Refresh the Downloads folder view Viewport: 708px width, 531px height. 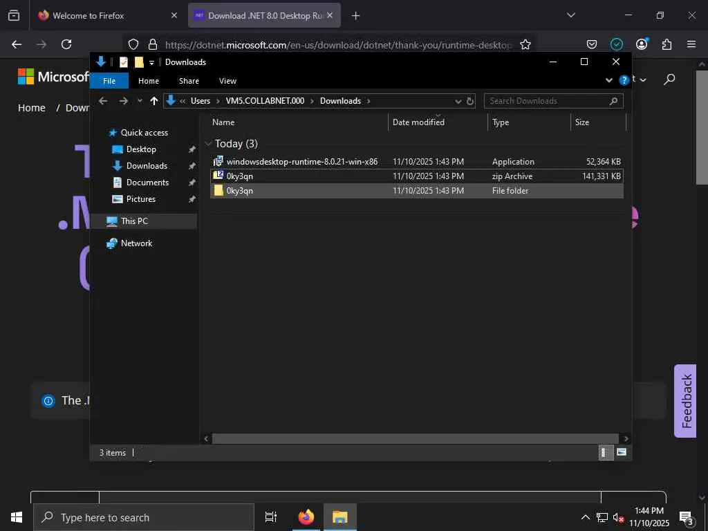pyautogui.click(x=470, y=101)
